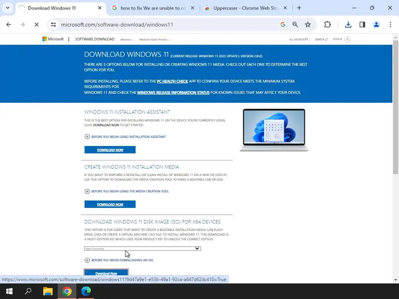Open SEARCH in the Microsoft header

coord(321,40)
